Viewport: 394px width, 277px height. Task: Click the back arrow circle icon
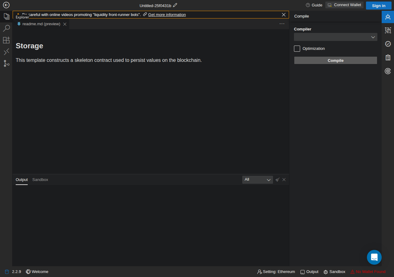(6, 5)
